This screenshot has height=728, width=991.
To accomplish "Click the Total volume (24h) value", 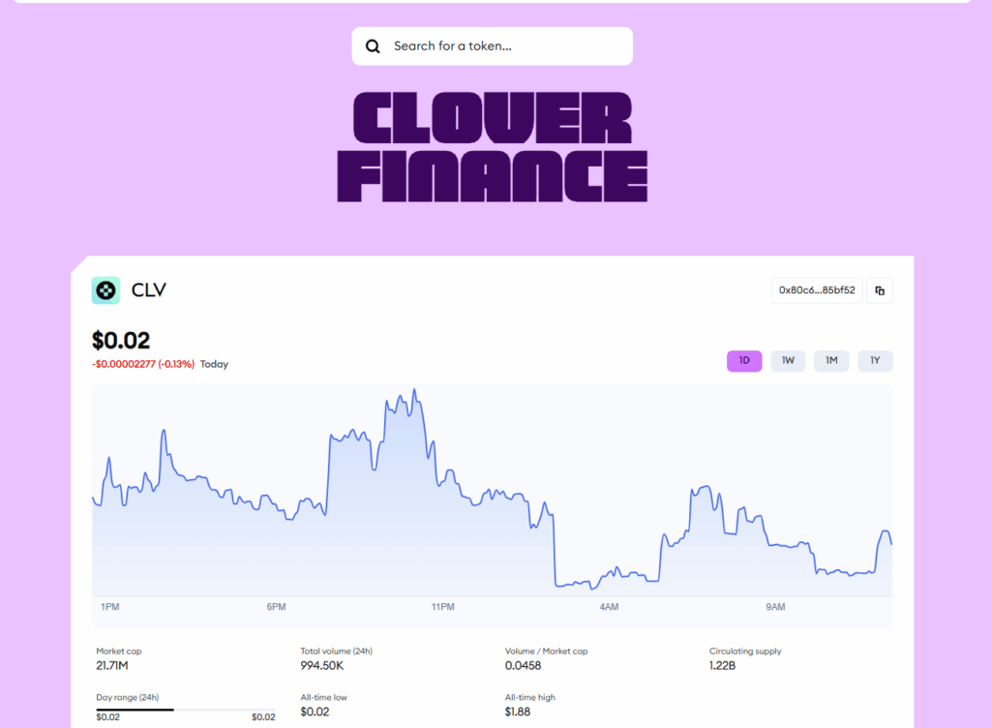I will tap(323, 666).
